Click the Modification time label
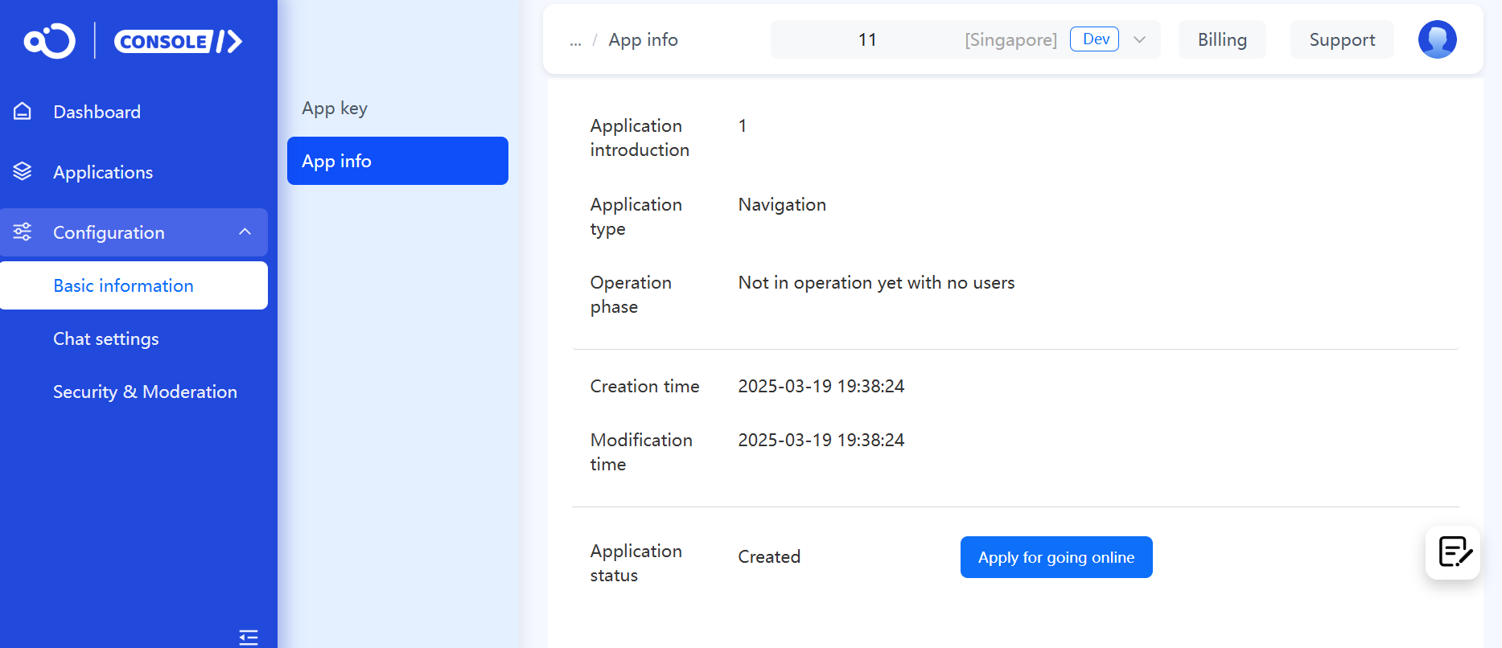The height and width of the screenshot is (648, 1502). (641, 452)
